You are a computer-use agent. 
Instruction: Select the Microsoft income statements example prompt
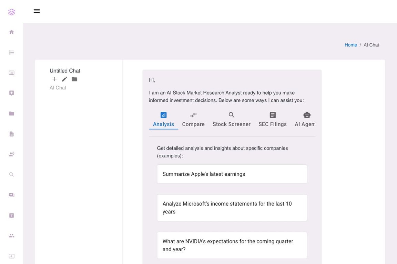coord(232,208)
